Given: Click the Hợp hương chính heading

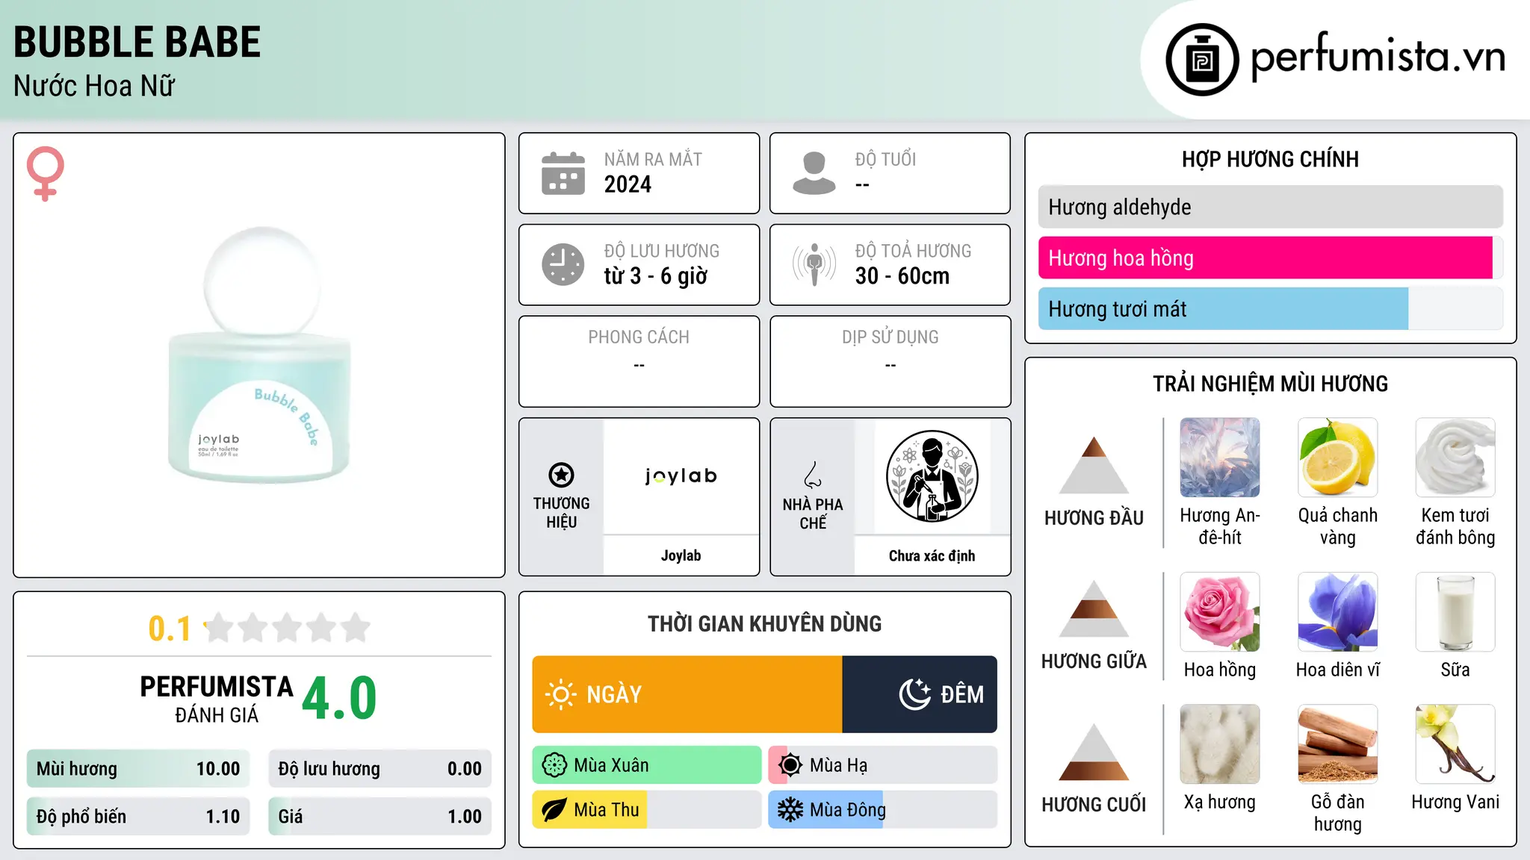Looking at the screenshot, I should [1270, 160].
